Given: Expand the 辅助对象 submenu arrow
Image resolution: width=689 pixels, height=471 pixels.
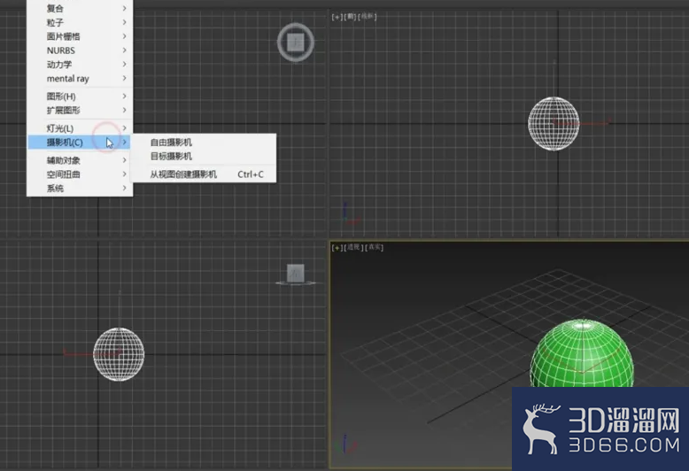Looking at the screenshot, I should point(124,160).
